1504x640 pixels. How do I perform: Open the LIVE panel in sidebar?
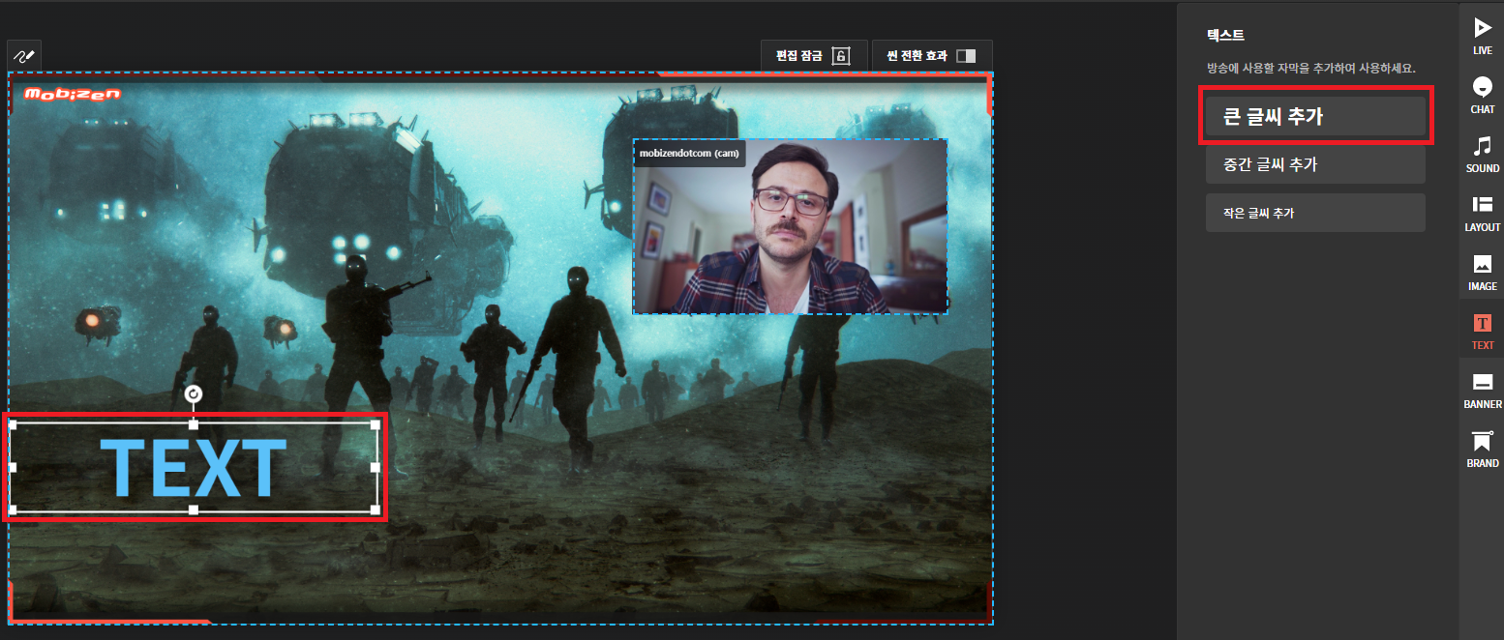tap(1482, 36)
